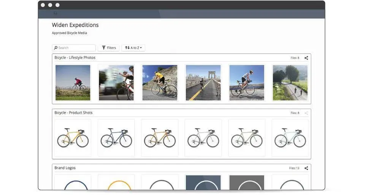Open the Bicycle - Lifestyle Photos section title
The image size is (365, 195).
pos(75,58)
